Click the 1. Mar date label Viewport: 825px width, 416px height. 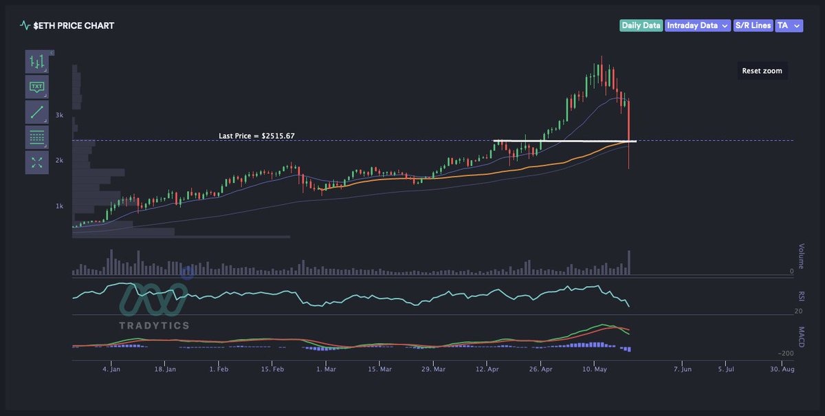coord(327,369)
